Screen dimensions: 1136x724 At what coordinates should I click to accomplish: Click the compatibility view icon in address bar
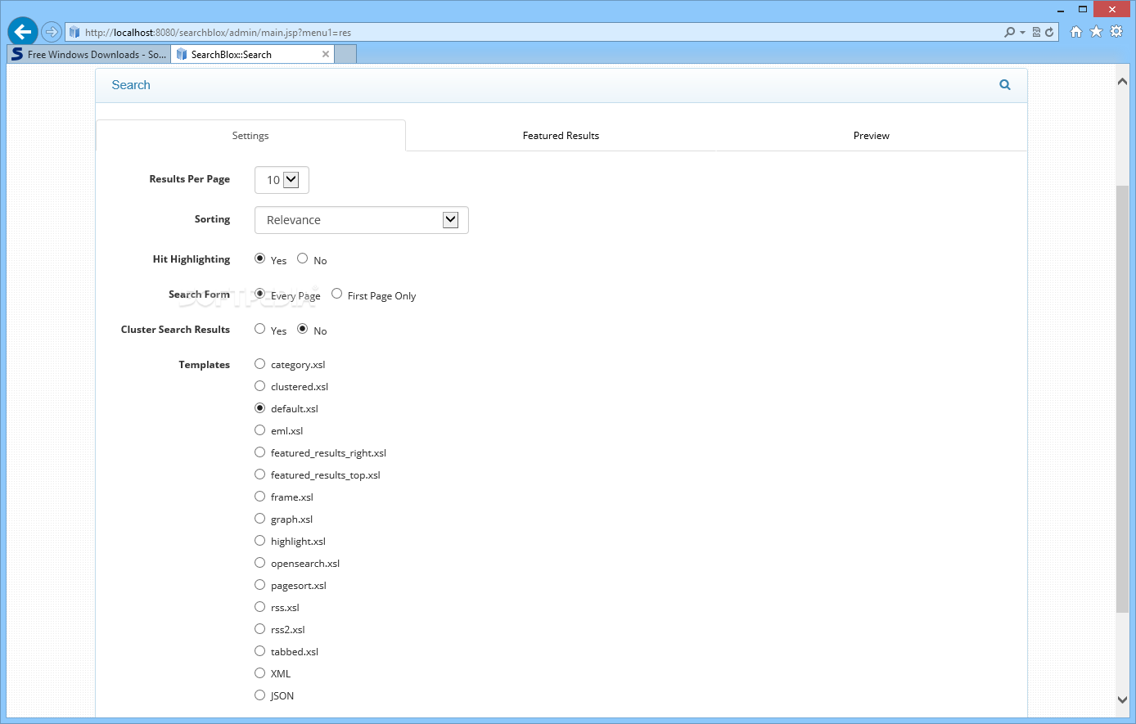(1036, 32)
